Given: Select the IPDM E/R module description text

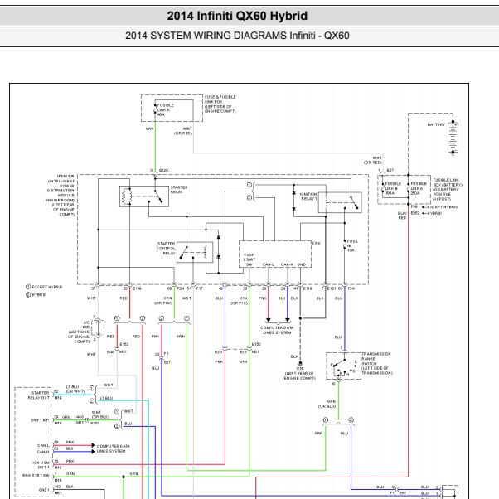Looking at the screenshot, I should pyautogui.click(x=61, y=195).
